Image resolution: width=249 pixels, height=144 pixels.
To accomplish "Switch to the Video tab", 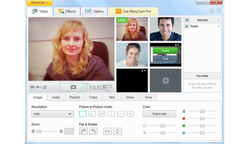I will [x=40, y=11].
